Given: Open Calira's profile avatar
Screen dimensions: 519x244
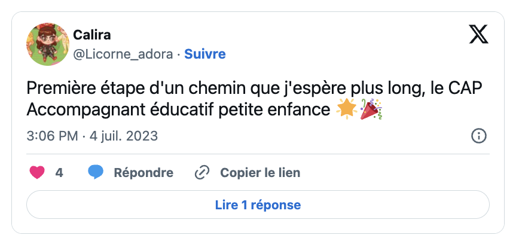Looking at the screenshot, I should coord(45,45).
